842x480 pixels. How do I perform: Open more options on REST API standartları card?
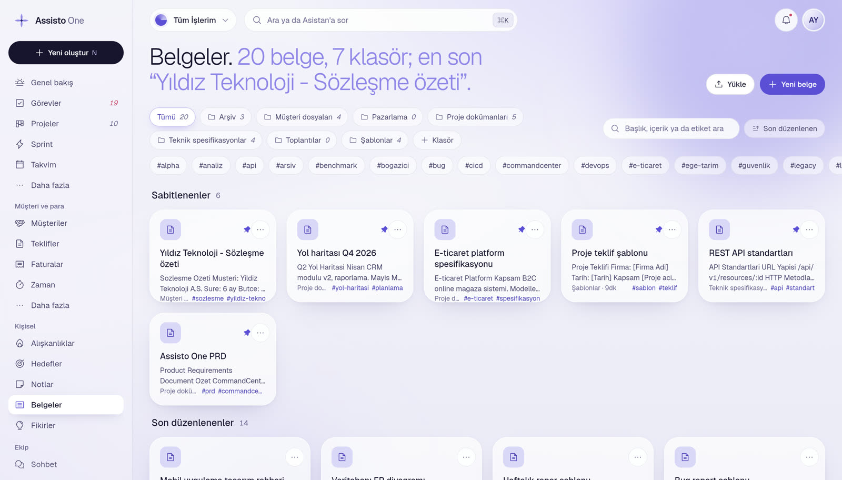click(809, 229)
